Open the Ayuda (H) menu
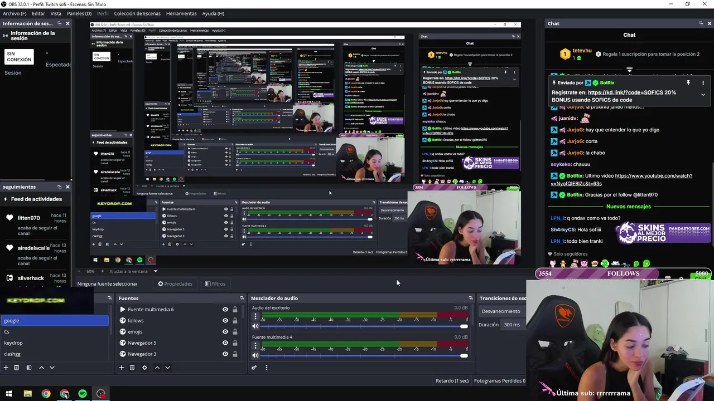The image size is (714, 401). point(213,13)
